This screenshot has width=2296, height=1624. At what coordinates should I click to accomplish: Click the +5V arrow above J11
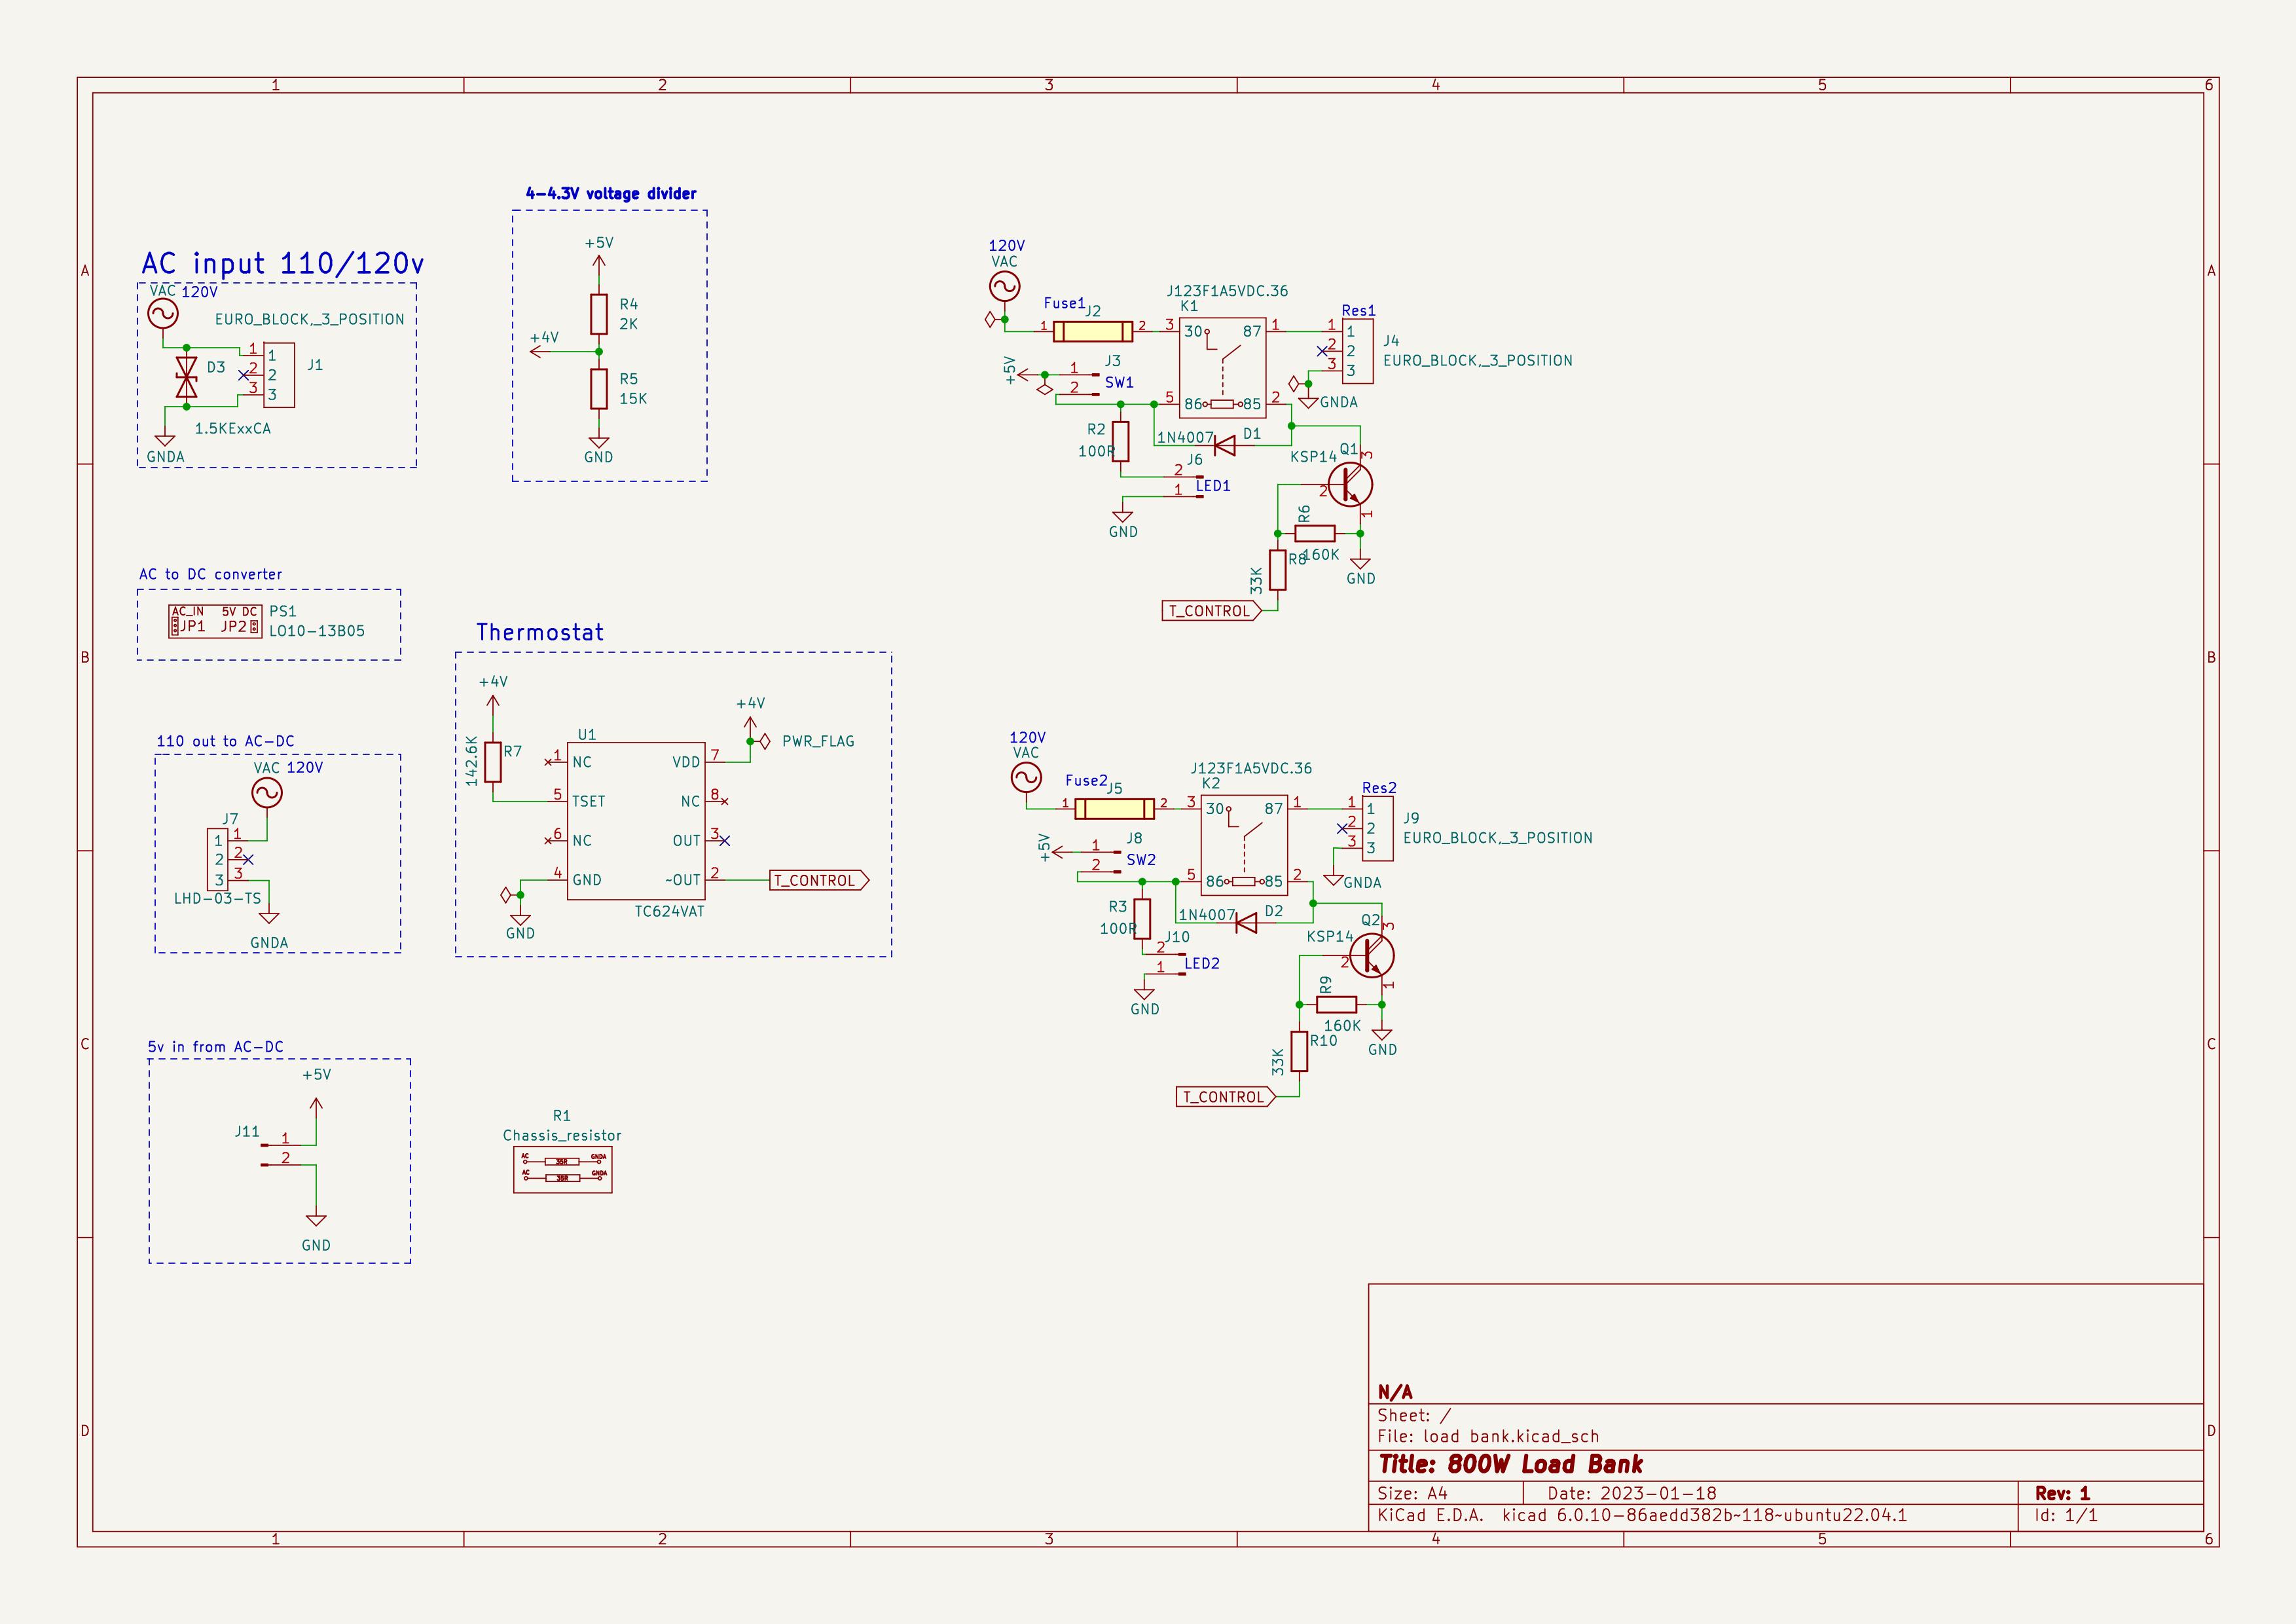coord(316,1106)
